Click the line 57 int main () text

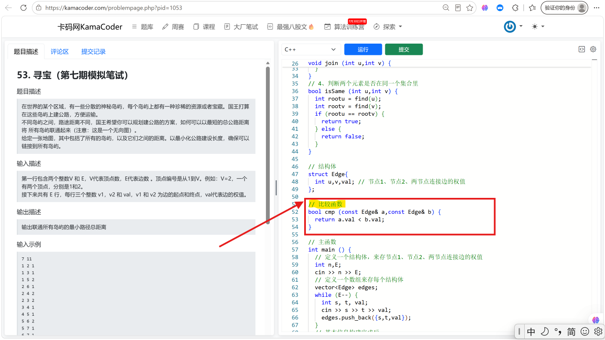(x=329, y=249)
